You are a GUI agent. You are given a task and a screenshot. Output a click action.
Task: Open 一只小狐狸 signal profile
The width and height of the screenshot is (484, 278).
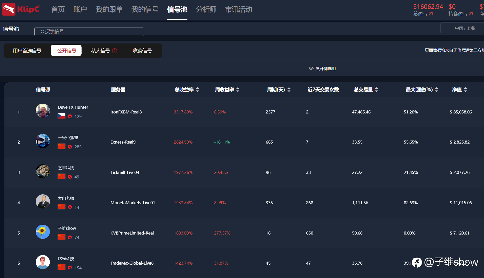(68, 137)
